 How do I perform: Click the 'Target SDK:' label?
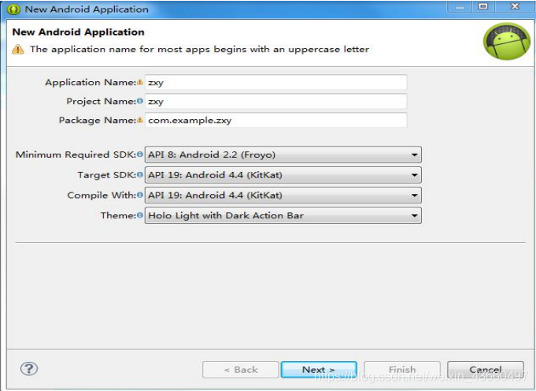(107, 175)
